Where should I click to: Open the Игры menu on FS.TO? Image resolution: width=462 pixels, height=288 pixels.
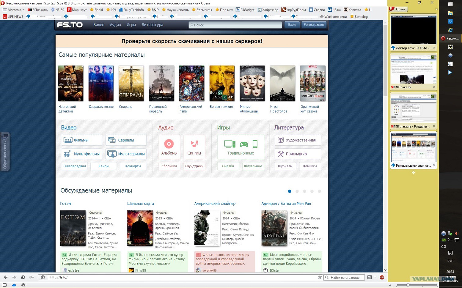coord(131,25)
